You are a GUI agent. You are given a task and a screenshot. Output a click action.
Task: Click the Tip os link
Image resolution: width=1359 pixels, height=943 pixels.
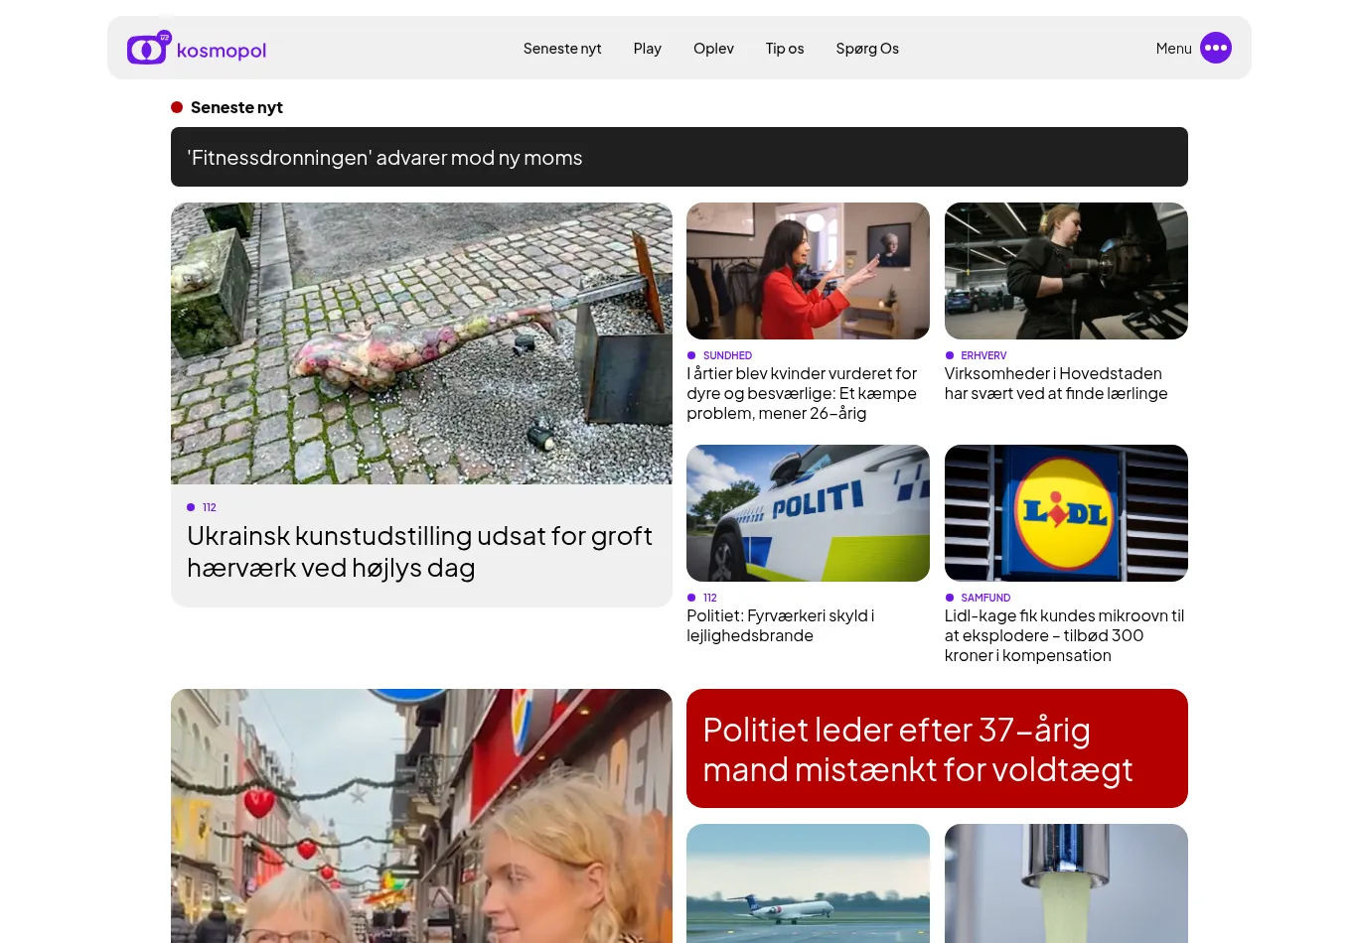[x=784, y=49]
